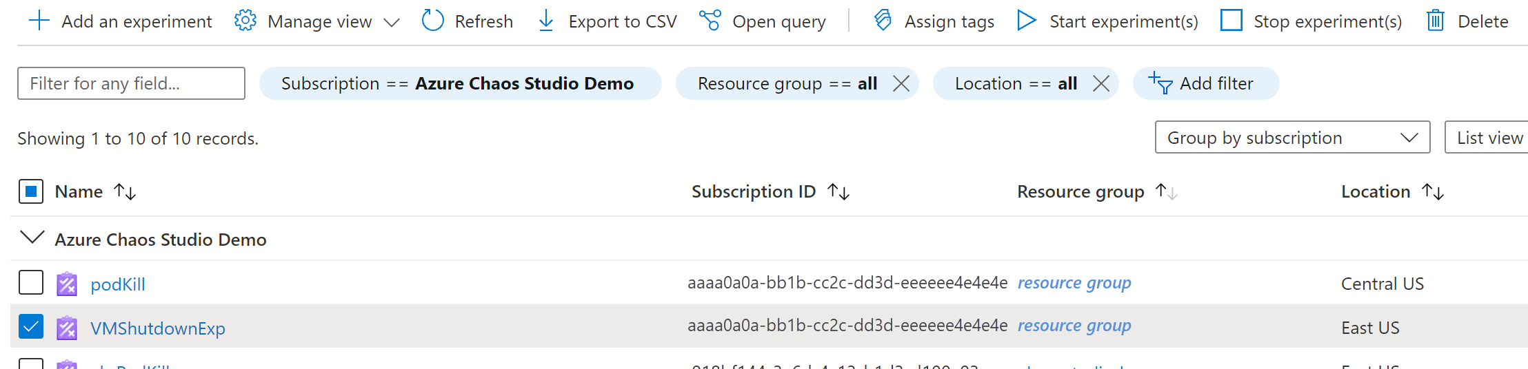The image size is (1528, 369).
Task: Sort by the Name column header
Action: point(79,191)
